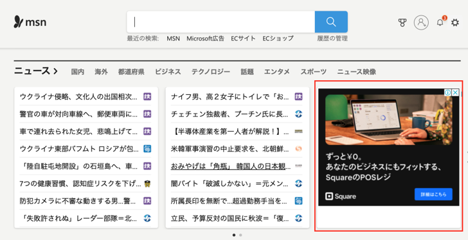This screenshot has width=468, height=240.
Task: Expand the ニュース section heading chevron
Action: coord(55,71)
